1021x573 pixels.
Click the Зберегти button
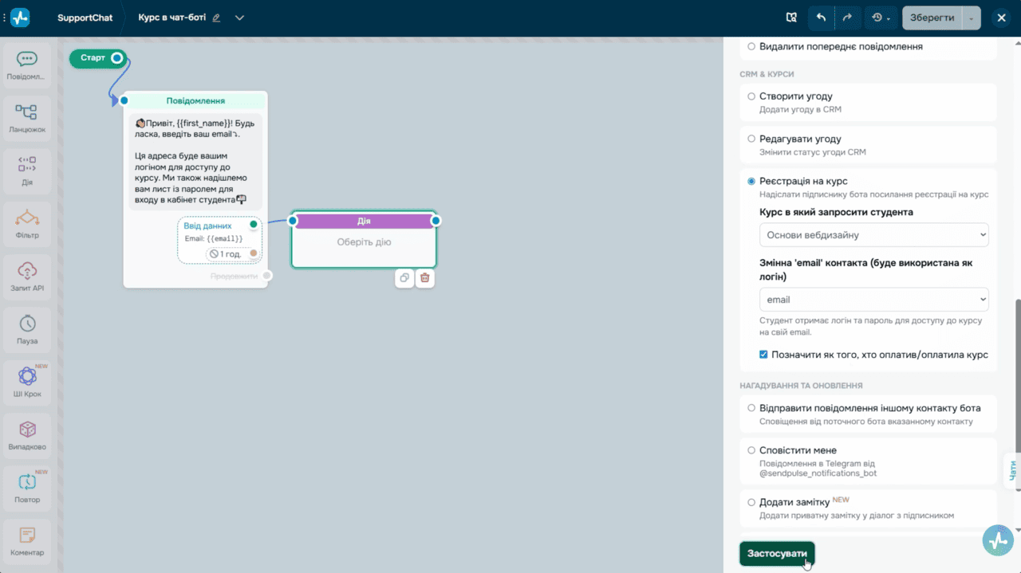pos(932,18)
